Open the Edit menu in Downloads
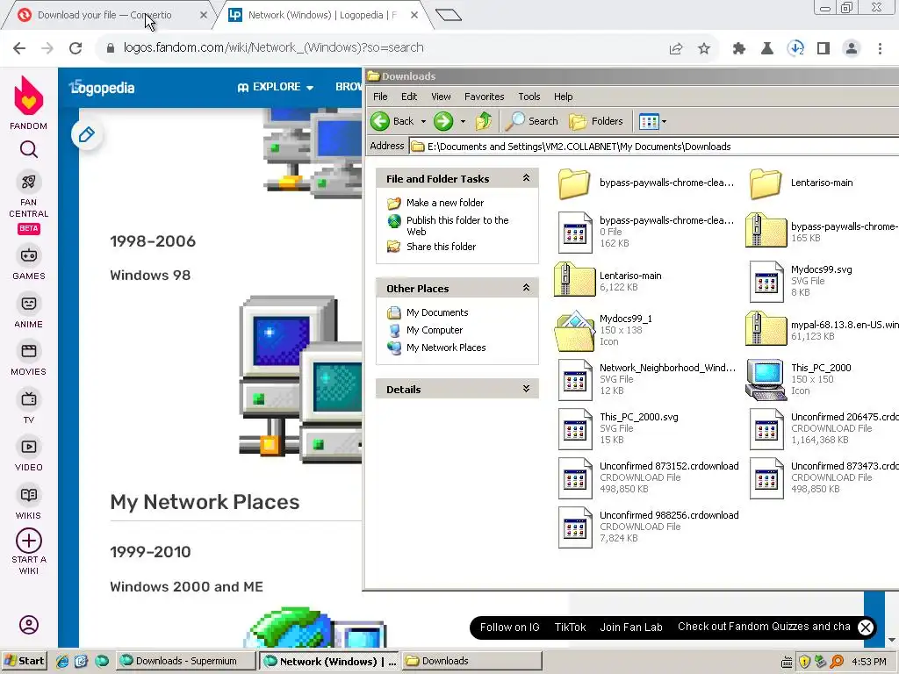The height and width of the screenshot is (674, 899). tap(409, 97)
